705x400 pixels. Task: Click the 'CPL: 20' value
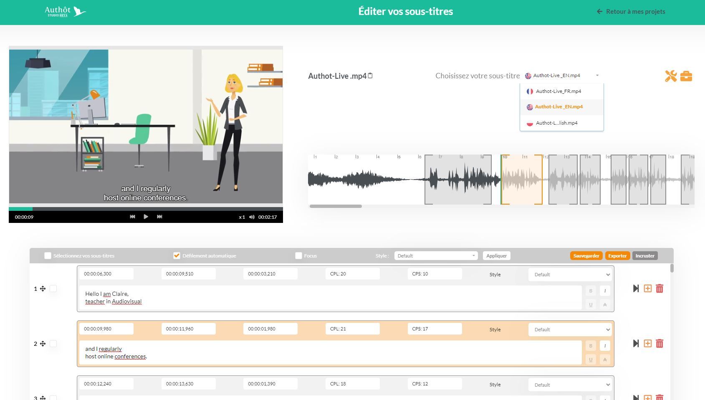click(353, 274)
